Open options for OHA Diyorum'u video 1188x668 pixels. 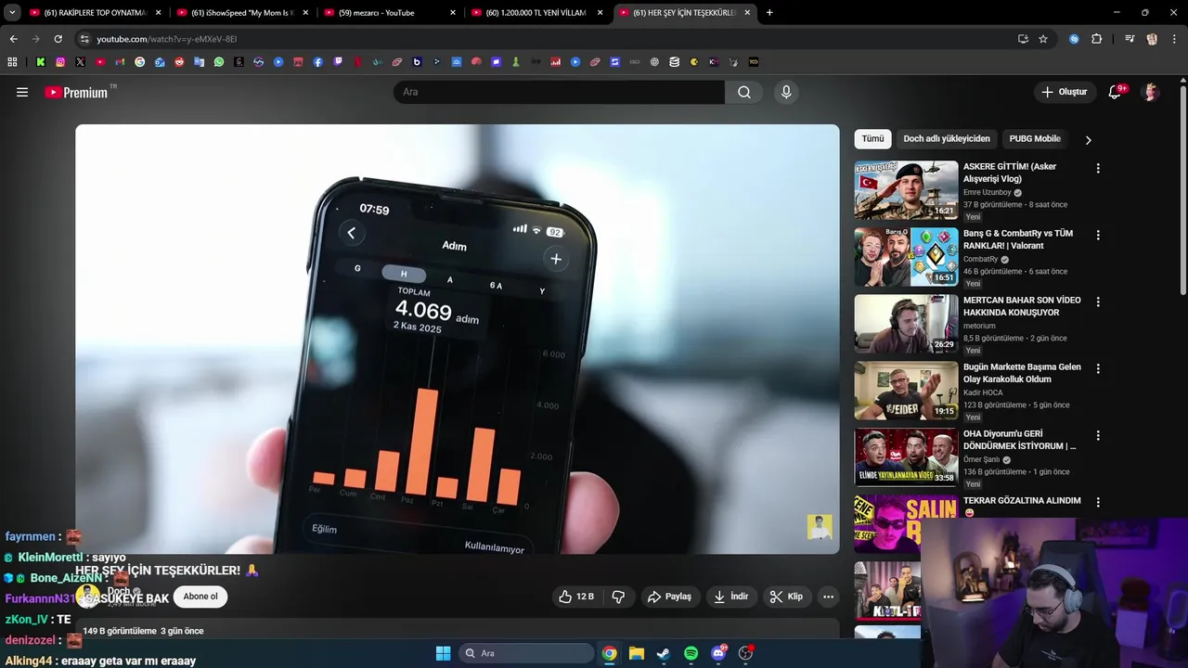(x=1098, y=436)
